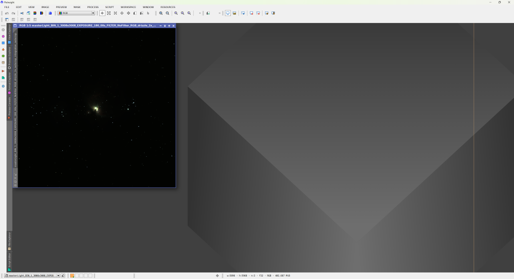
Task: Open the RGB channel display dropdown
Action: [76, 13]
